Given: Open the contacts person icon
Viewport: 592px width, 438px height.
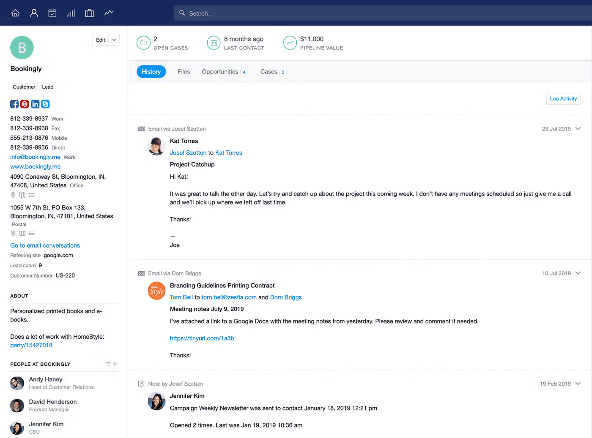Looking at the screenshot, I should pos(34,13).
